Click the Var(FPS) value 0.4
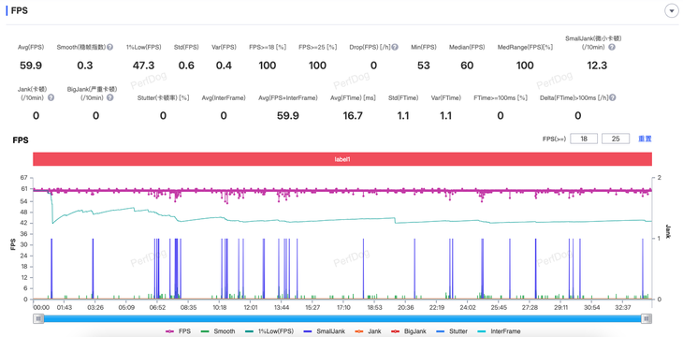Image resolution: width=683 pixels, height=337 pixels. click(x=224, y=66)
